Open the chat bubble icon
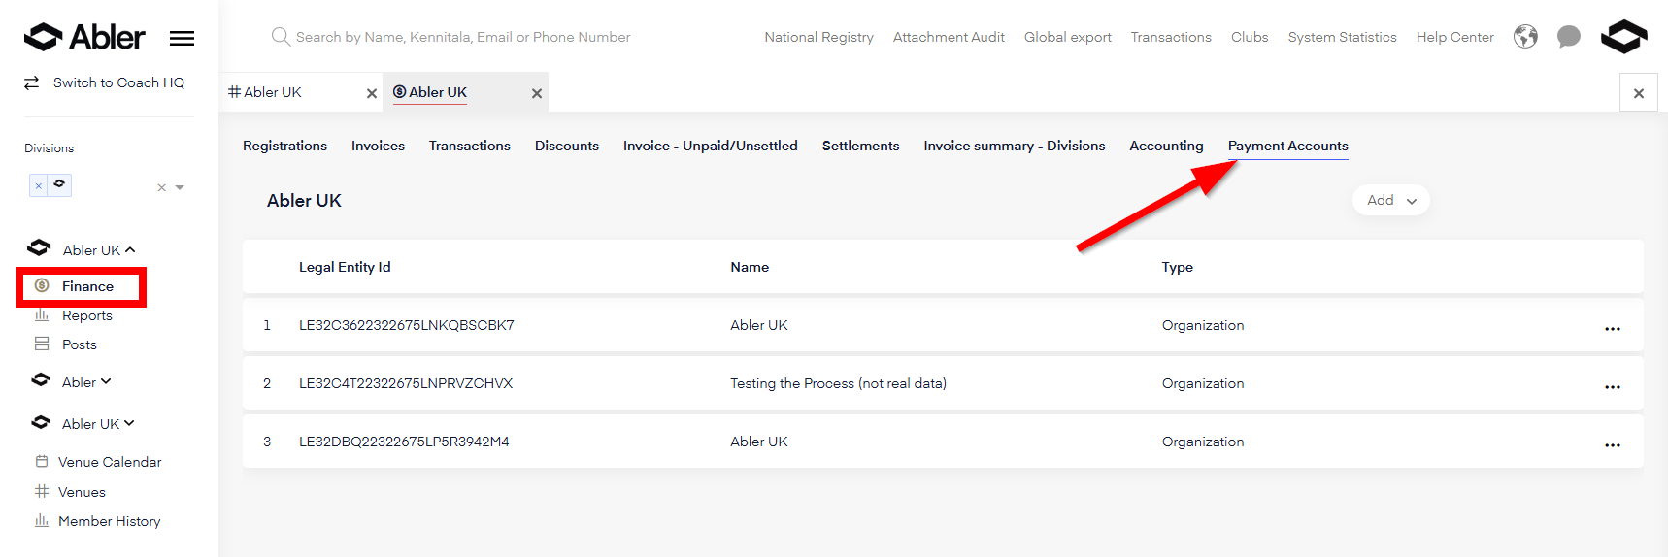Image resolution: width=1668 pixels, height=557 pixels. (x=1568, y=37)
